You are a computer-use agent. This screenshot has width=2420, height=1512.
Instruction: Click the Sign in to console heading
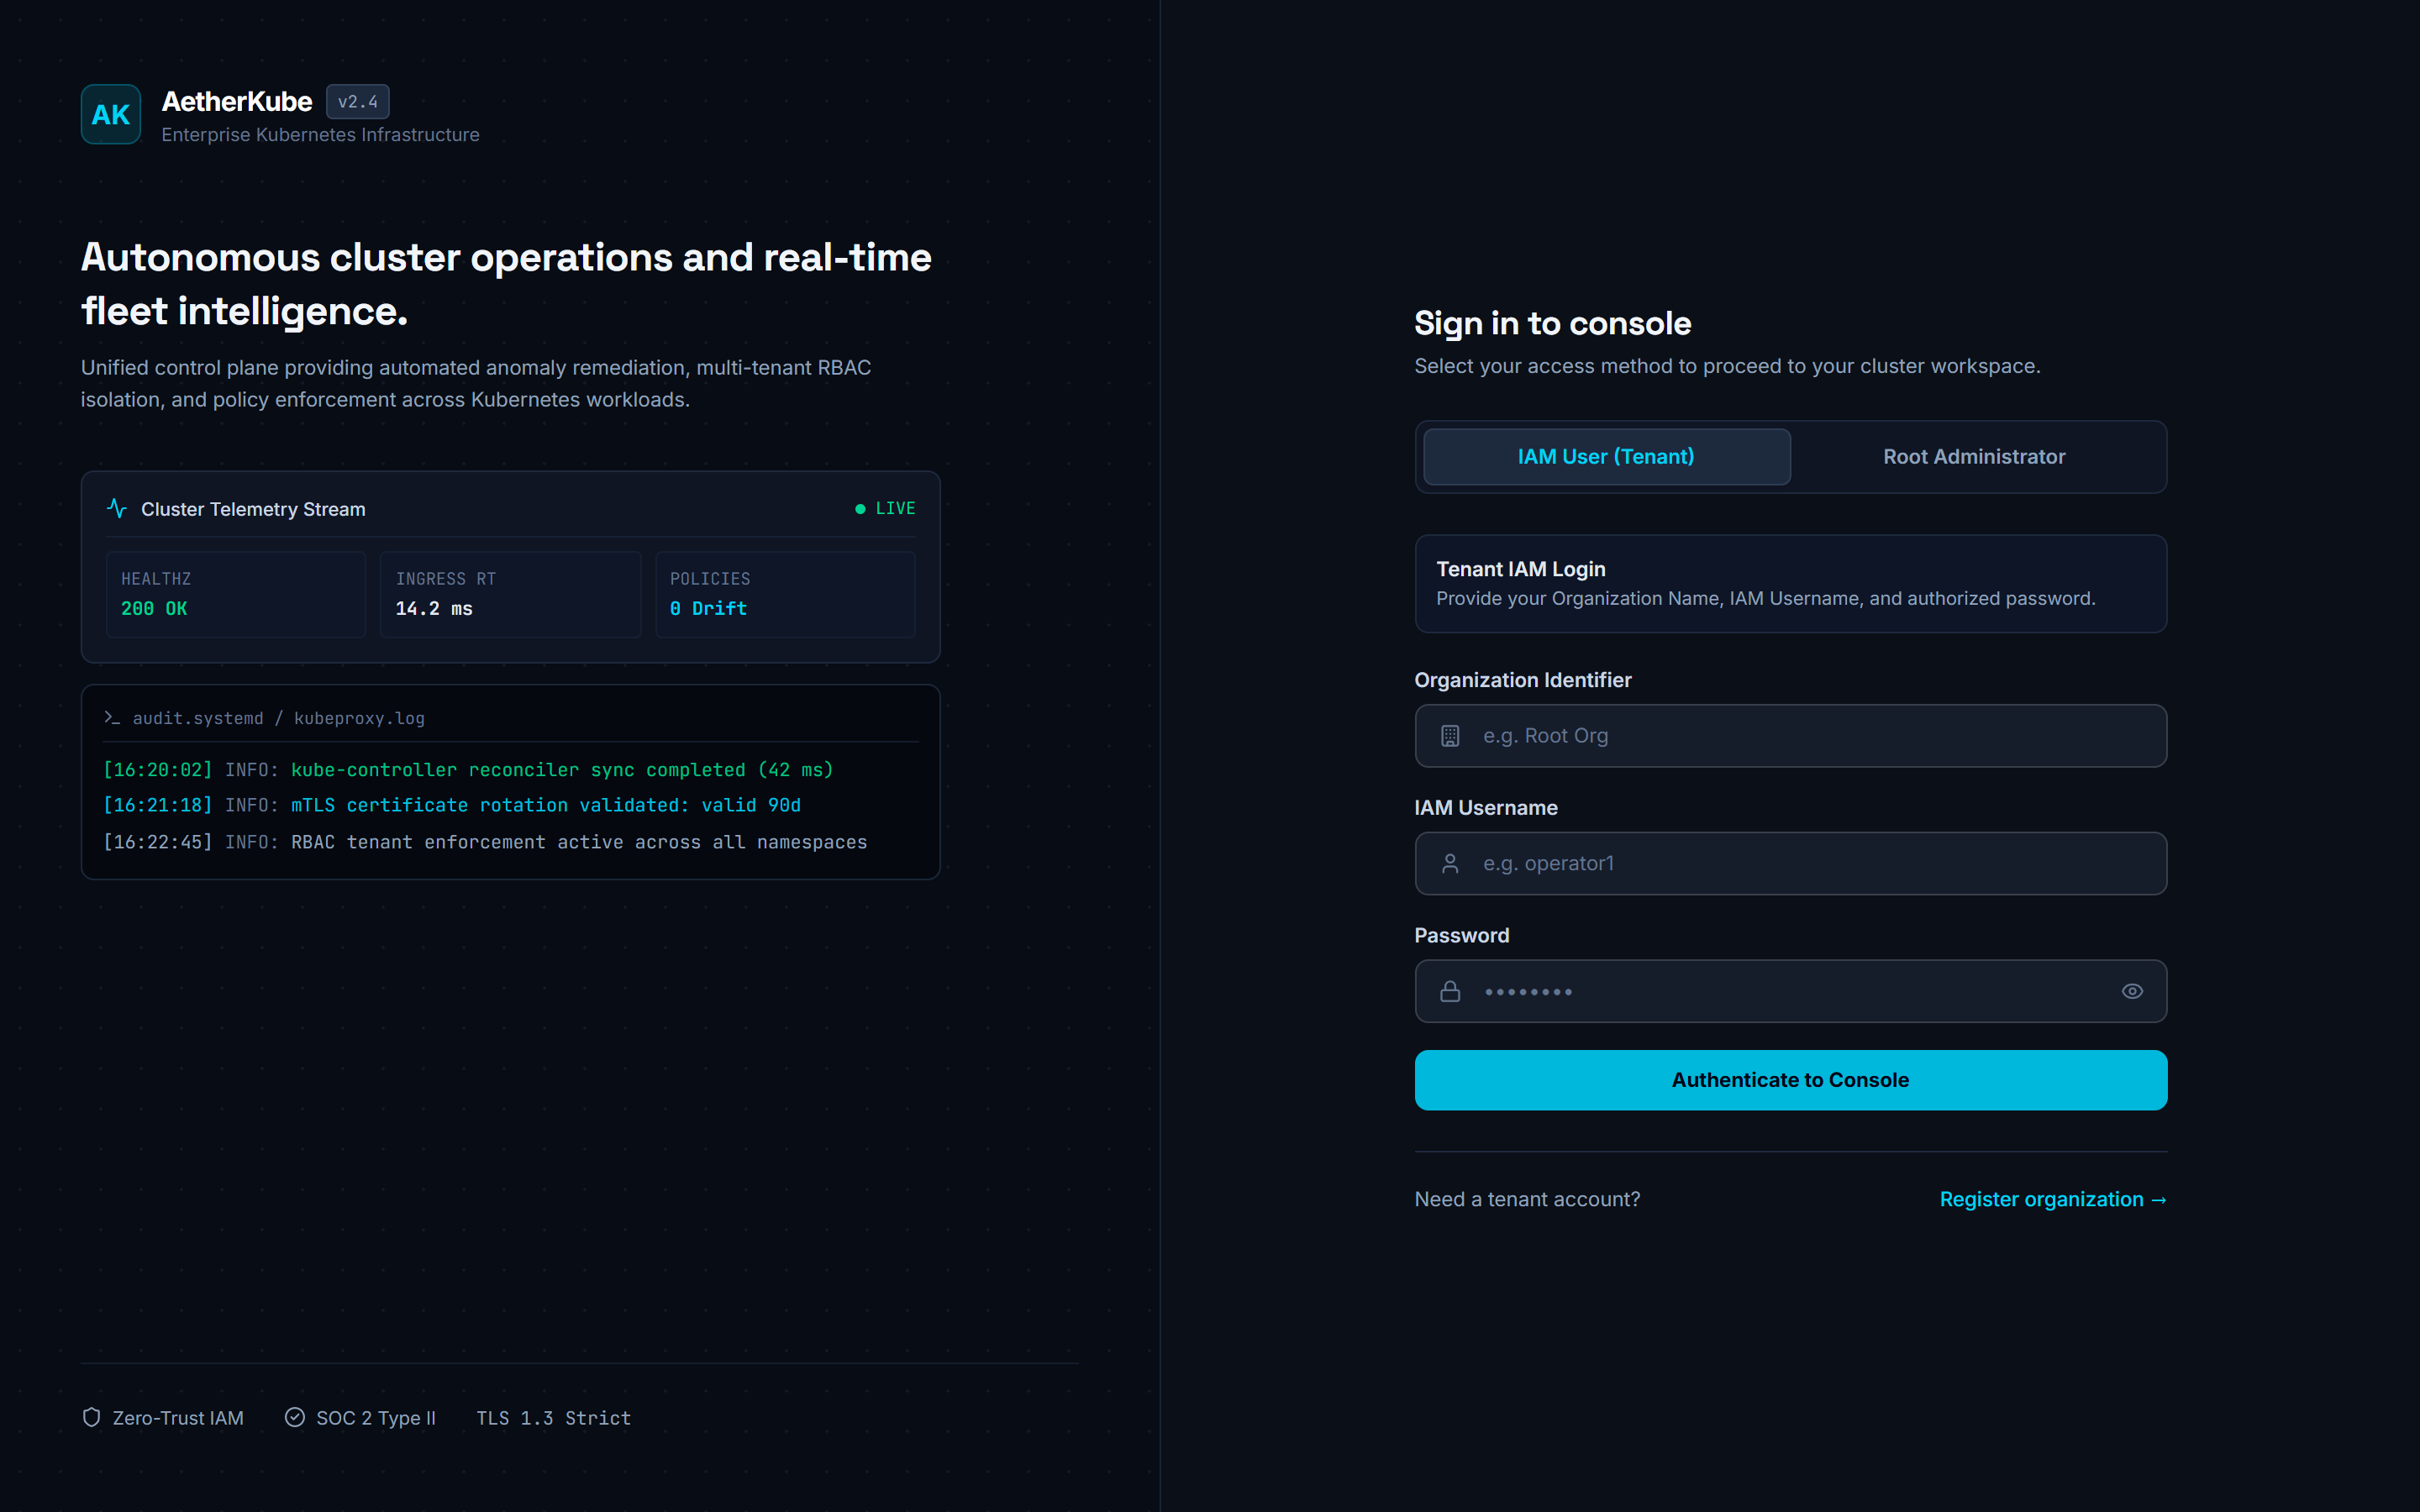[x=1553, y=324]
